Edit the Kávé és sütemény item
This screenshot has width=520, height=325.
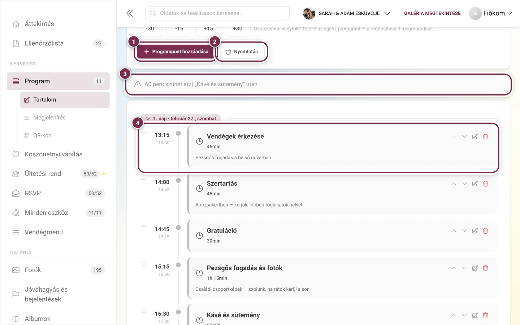pyautogui.click(x=475, y=315)
